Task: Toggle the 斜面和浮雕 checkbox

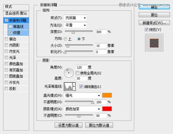Action: [6, 20]
